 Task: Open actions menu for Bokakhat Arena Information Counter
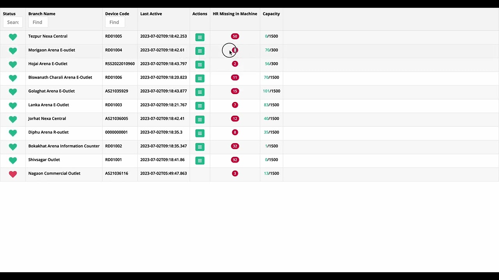coord(200,147)
